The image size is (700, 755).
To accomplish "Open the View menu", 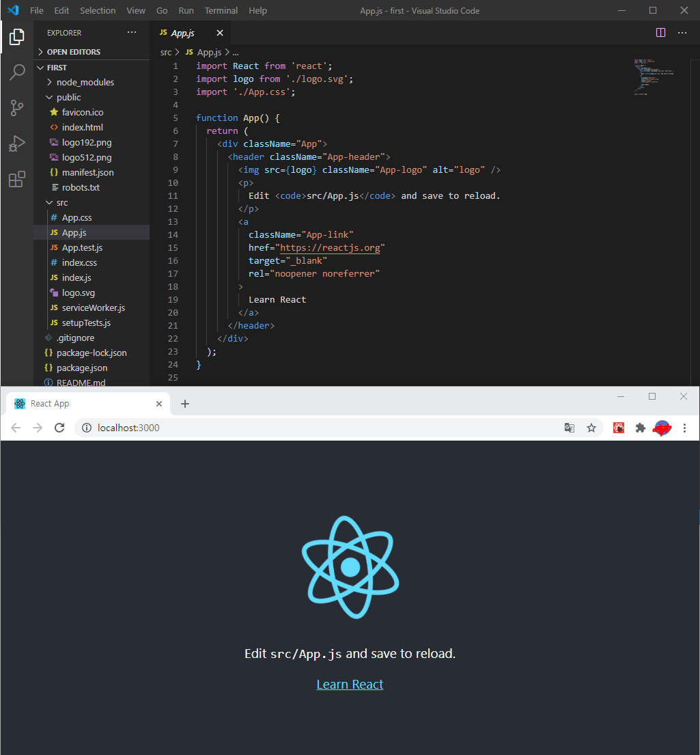I will click(136, 11).
